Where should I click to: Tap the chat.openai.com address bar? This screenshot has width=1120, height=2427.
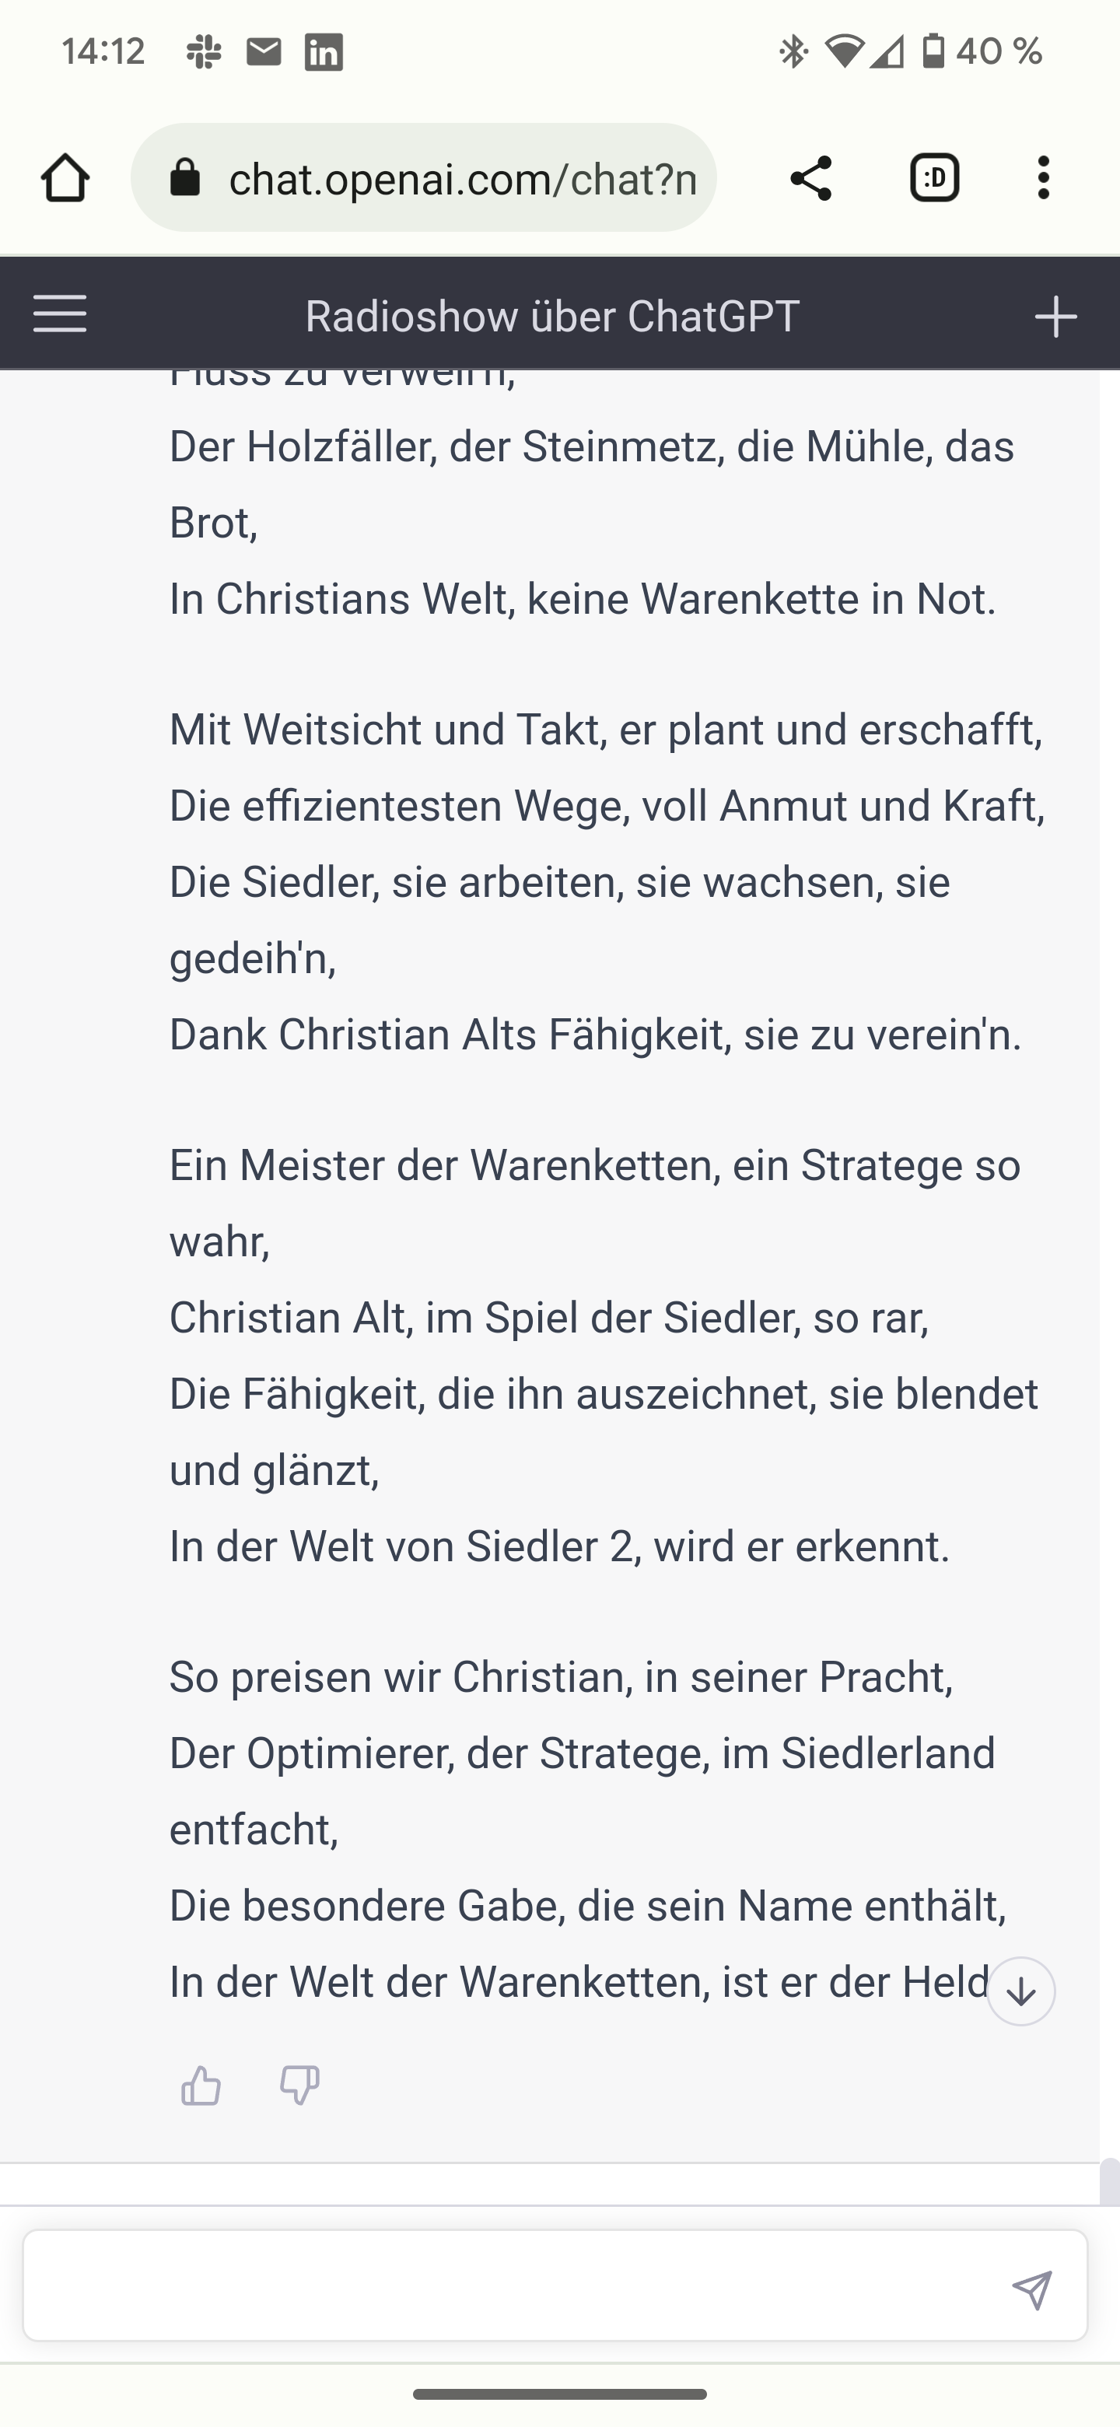point(461,178)
